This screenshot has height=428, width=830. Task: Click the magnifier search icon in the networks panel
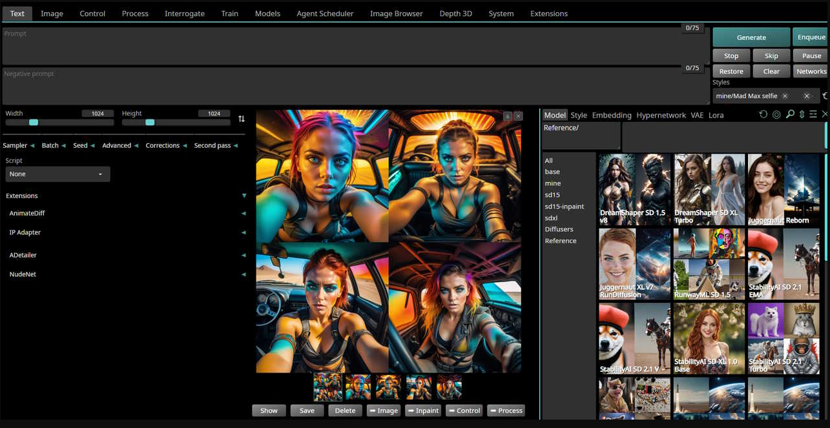point(789,114)
